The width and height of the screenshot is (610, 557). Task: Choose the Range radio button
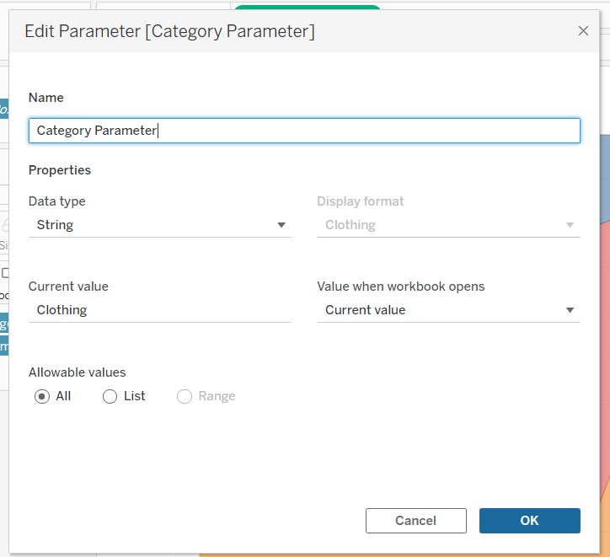(x=185, y=396)
